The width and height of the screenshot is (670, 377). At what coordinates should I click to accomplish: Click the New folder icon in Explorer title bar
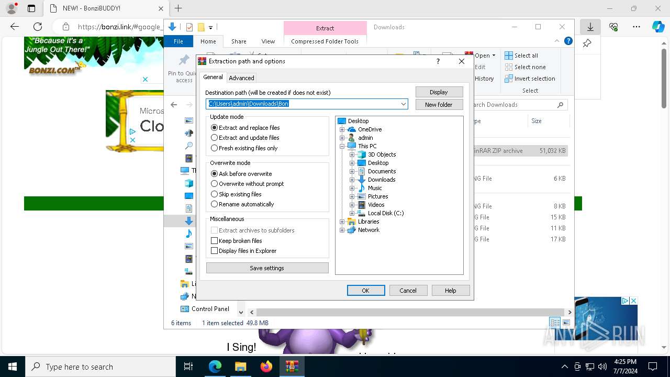[200, 27]
